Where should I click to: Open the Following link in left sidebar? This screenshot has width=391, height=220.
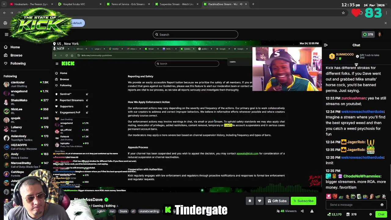pos(18,63)
